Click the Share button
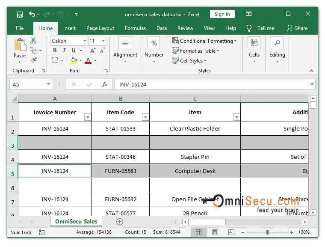Image resolution: width=325 pixels, height=247 pixels. click(x=298, y=28)
